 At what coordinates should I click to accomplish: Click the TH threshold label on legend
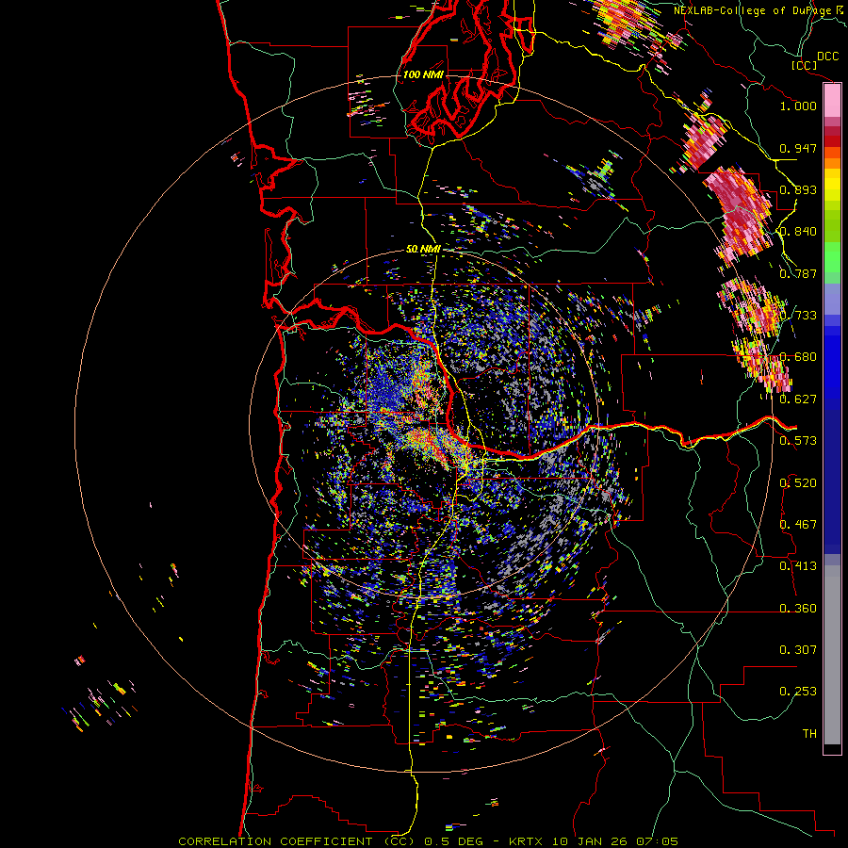[x=809, y=734]
